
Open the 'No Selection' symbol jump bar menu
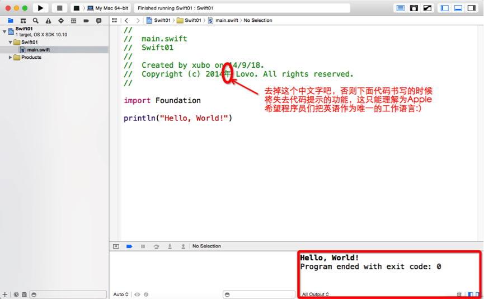tap(258, 20)
